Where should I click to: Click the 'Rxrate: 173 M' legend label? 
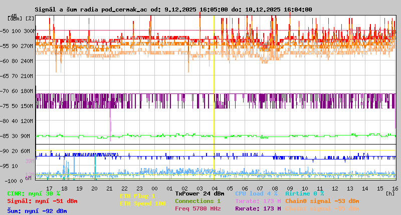(x=258, y=208)
